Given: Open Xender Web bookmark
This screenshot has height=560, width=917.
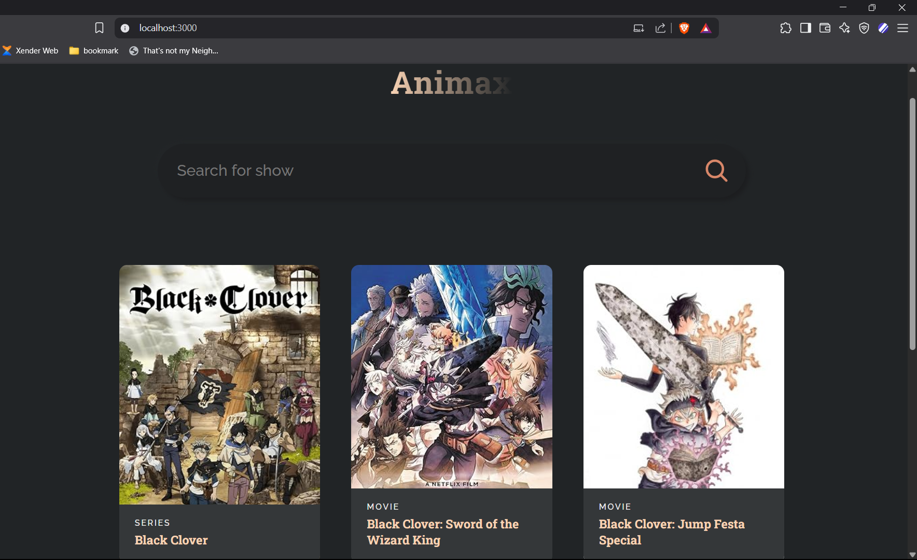Looking at the screenshot, I should click(31, 51).
